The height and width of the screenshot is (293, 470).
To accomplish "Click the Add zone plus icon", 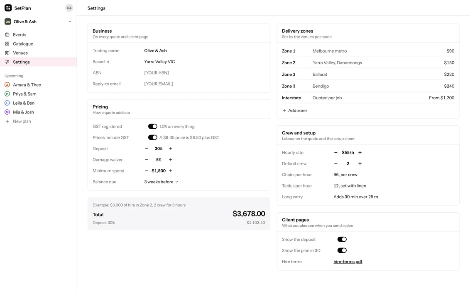I will (284, 110).
